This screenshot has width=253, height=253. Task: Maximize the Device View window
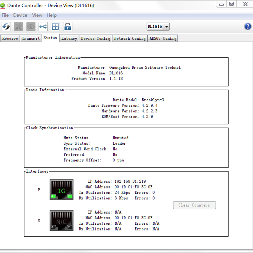point(231,4)
